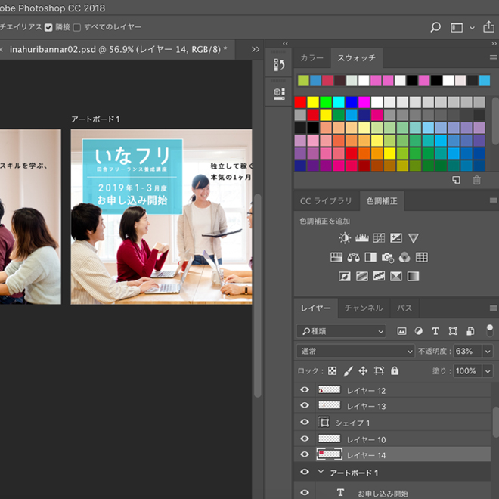
Task: Open the workspace switcher dropdown arrow
Action: tap(473, 28)
